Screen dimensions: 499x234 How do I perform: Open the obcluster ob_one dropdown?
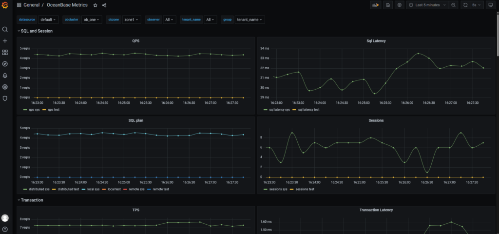pos(92,19)
